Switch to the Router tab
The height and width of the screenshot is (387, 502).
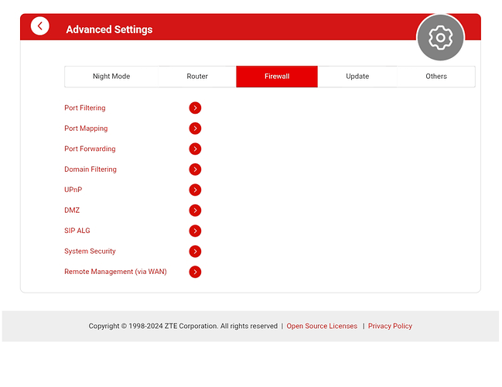(x=197, y=77)
